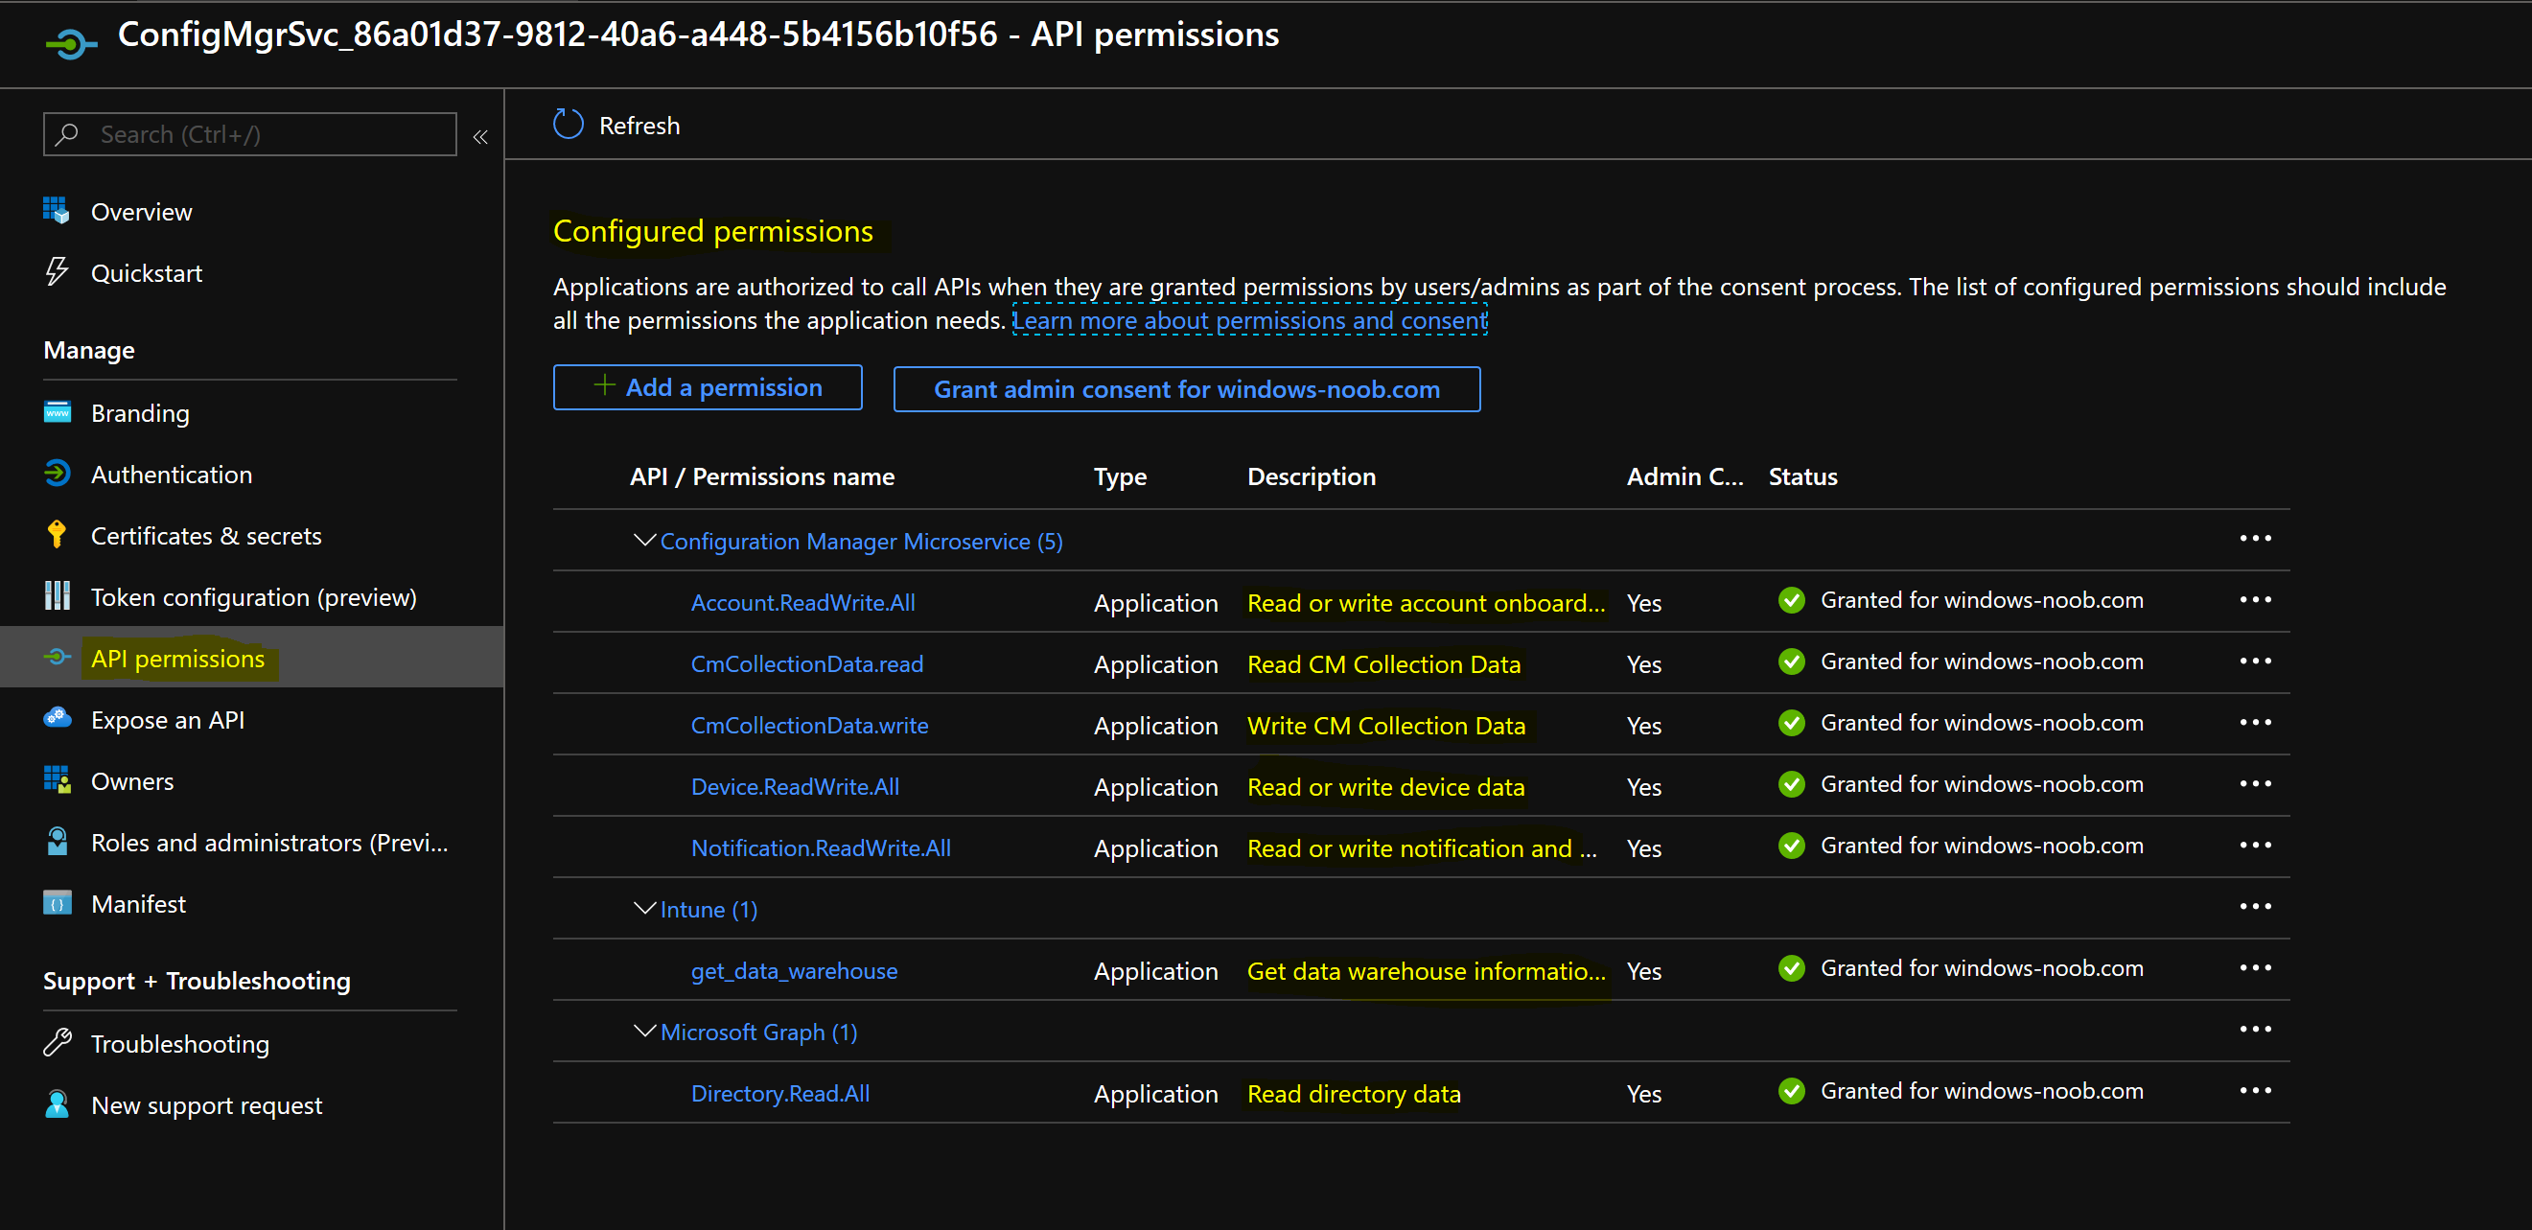
Task: Open more options for Configuration Manager Microservice
Action: 2255,538
